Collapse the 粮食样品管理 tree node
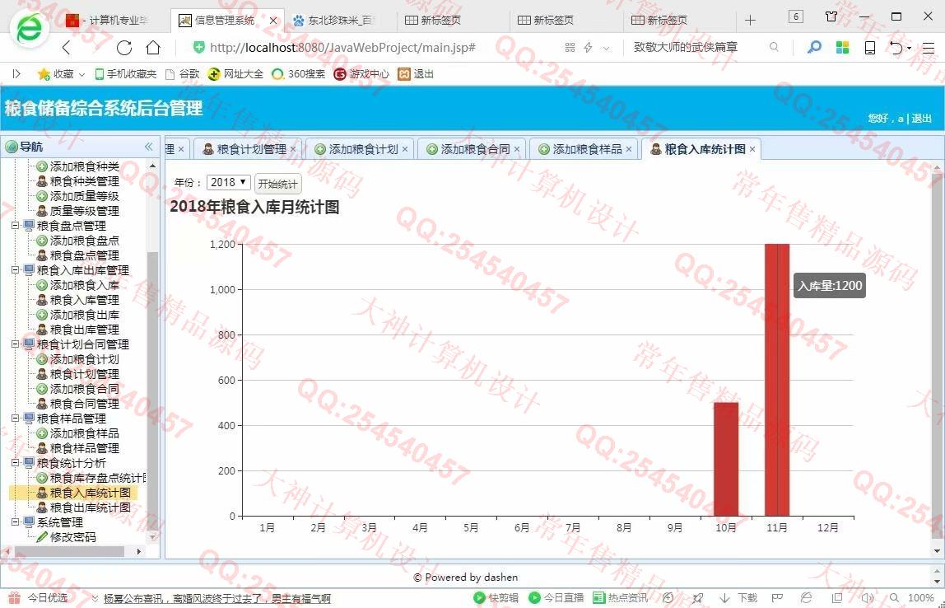 pos(15,418)
